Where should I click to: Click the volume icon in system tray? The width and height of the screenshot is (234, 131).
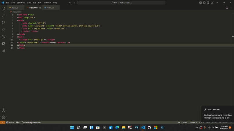(213, 128)
